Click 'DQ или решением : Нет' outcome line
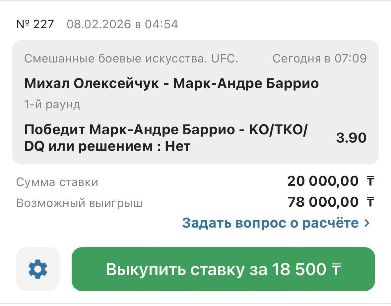Viewport: 391px width, 306px height. 107,146
